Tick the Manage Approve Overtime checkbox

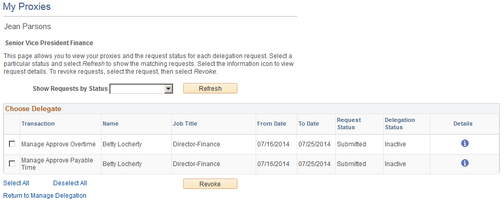[12, 144]
